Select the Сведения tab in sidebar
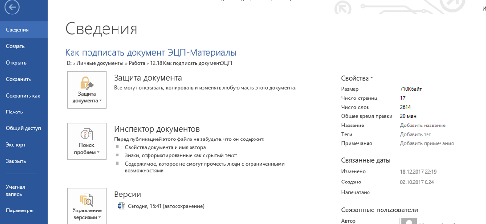Screen dimensions: 486x224 [x=17, y=30]
